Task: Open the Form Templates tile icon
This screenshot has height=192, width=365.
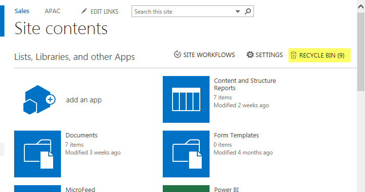Action: click(x=186, y=154)
